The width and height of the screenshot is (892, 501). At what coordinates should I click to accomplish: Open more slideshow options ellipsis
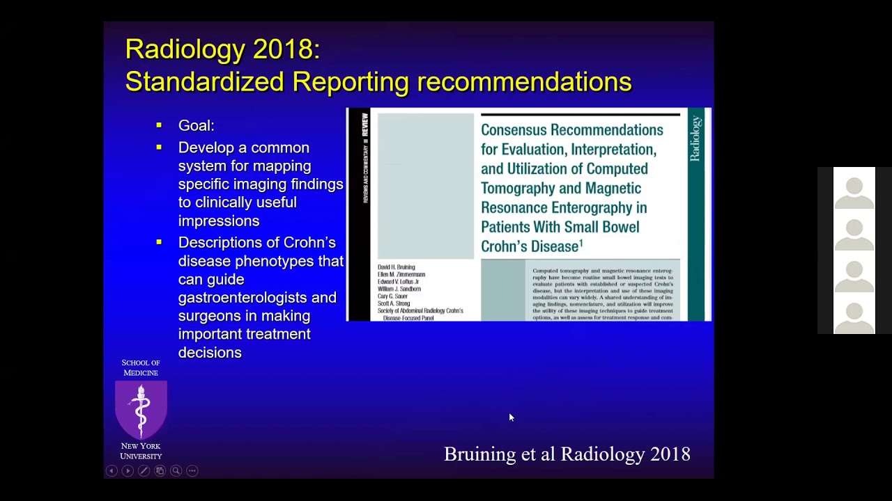(192, 471)
